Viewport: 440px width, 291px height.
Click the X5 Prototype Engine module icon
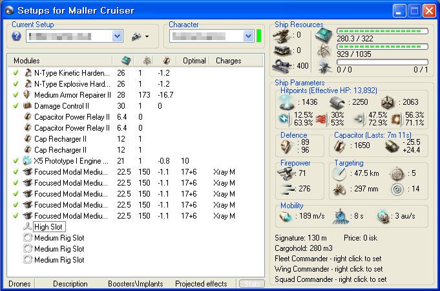27,160
